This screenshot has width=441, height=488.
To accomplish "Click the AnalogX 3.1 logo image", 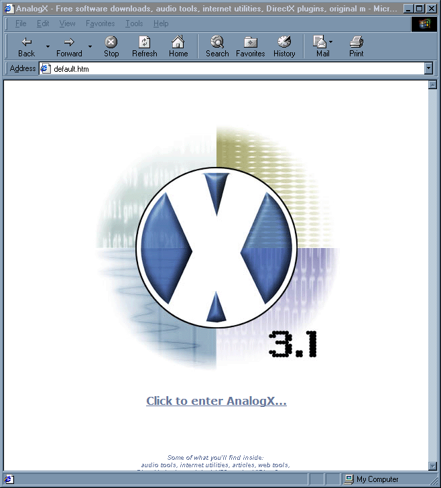I will click(x=216, y=249).
